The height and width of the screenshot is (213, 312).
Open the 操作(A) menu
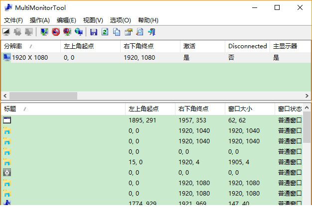pos(39,20)
